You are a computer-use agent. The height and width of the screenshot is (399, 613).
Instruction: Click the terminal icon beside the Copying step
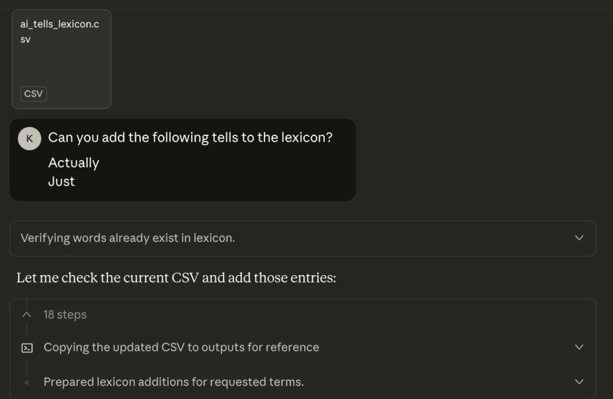pyautogui.click(x=27, y=348)
